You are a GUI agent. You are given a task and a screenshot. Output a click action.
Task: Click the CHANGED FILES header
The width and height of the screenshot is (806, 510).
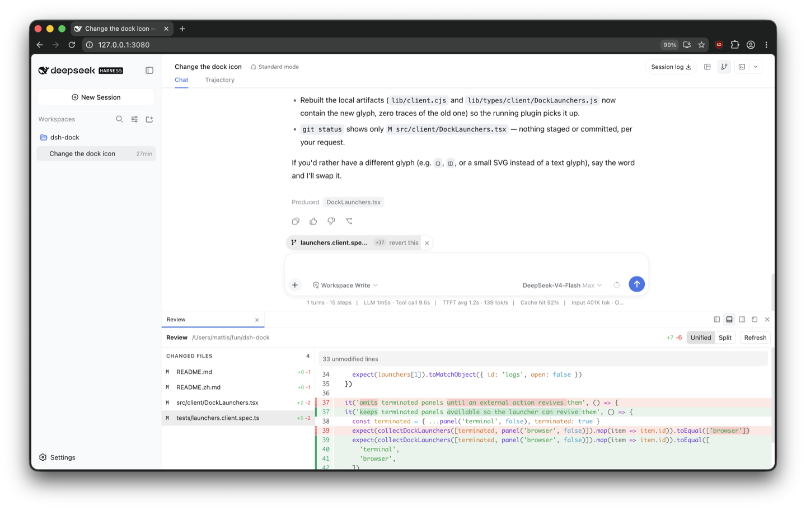(x=189, y=356)
